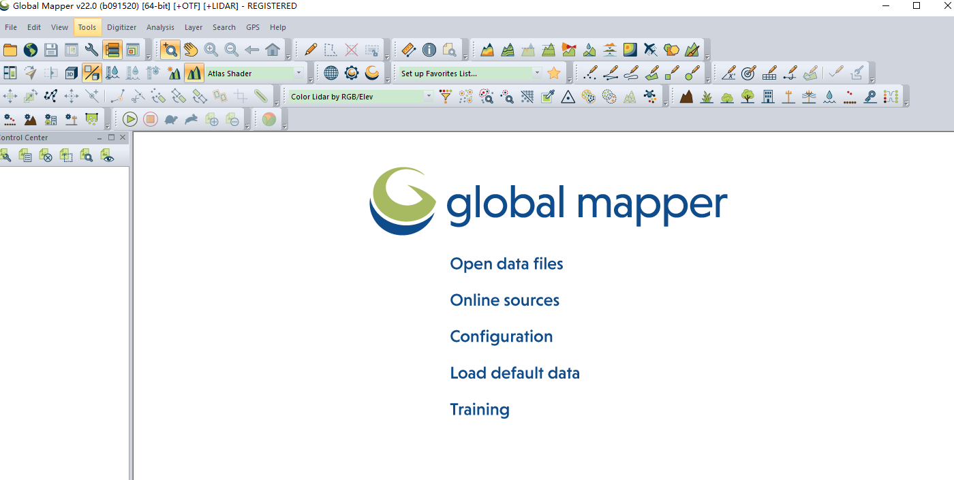Open the Training link
The image size is (954, 480).
pyautogui.click(x=479, y=409)
